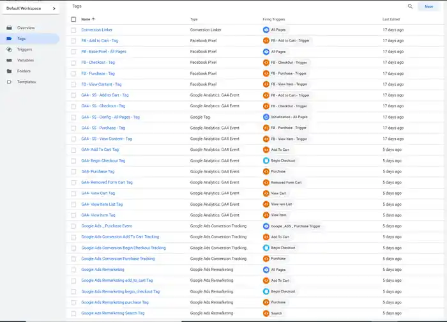Image resolution: width=447 pixels, height=322 pixels.
Task: Click the Templates icon in sidebar
Action: coord(9,82)
